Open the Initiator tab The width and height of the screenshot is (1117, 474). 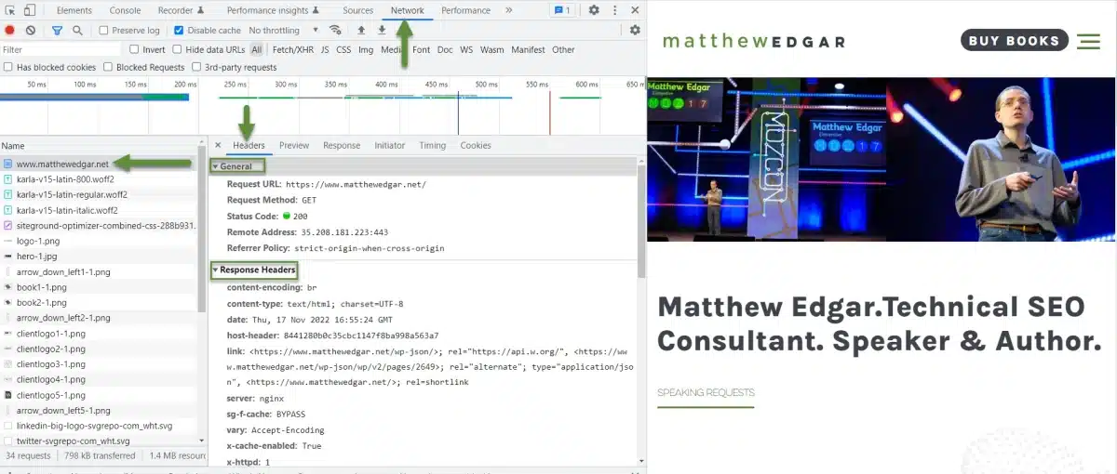[390, 145]
